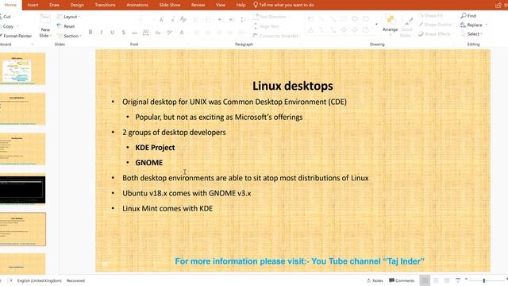Switch to Normal view in status bar

[425, 280]
